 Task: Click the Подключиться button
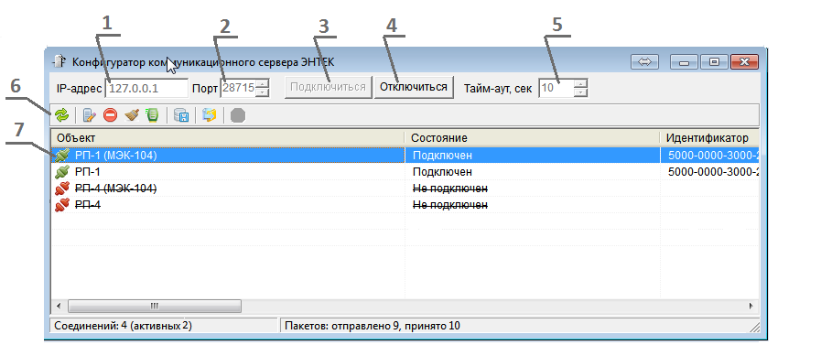[328, 87]
